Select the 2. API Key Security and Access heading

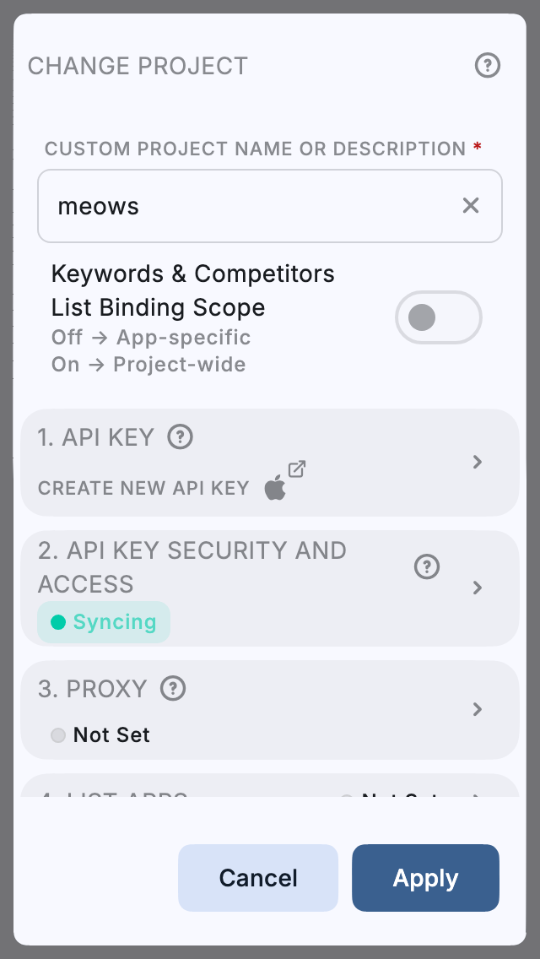pos(192,567)
